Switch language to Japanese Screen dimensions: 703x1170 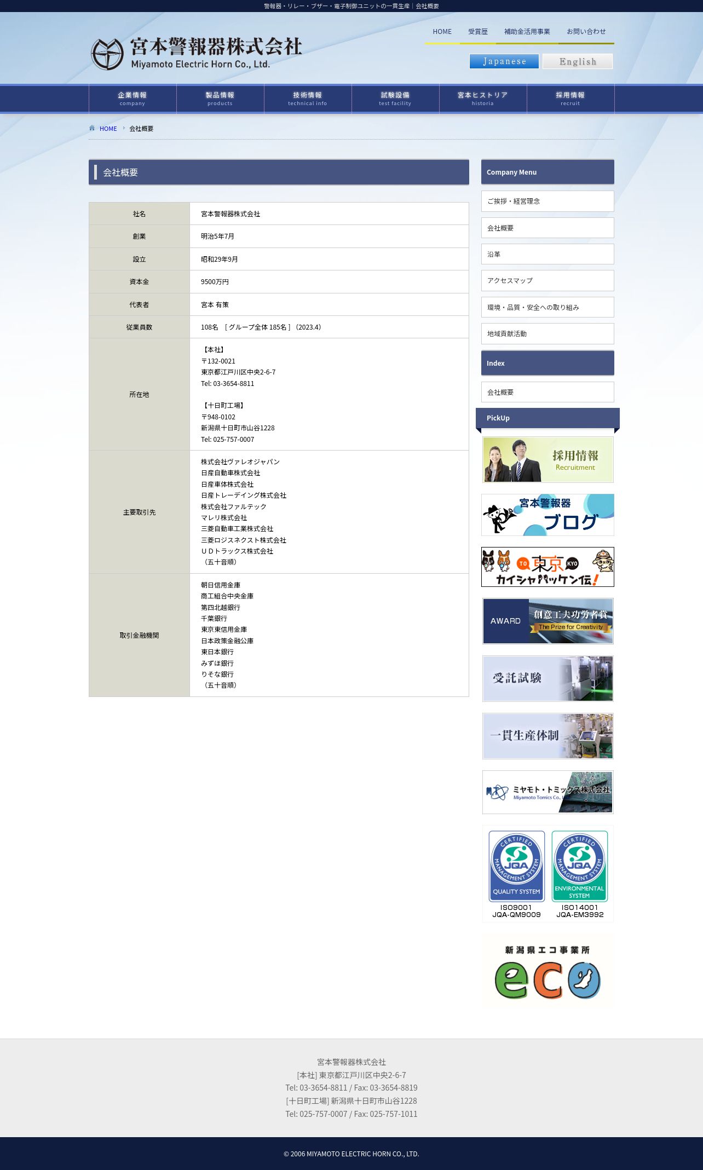point(504,61)
